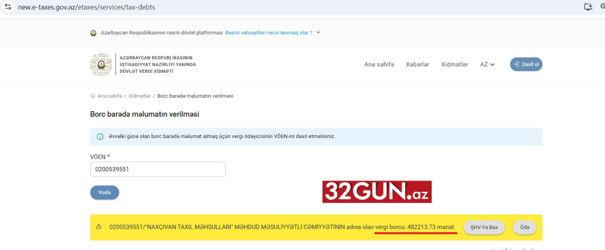The image size is (605, 250).
Task: Click the warning triangle in yellow debt banner
Action: pyautogui.click(x=99, y=227)
